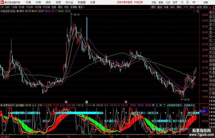Click the green 港 marker below the chart
Screen dimensions: 215x138
[86, 102]
